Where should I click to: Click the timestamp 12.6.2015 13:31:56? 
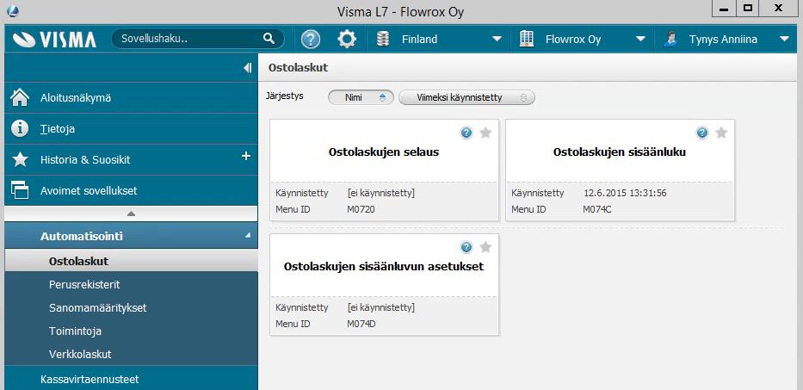point(625,193)
